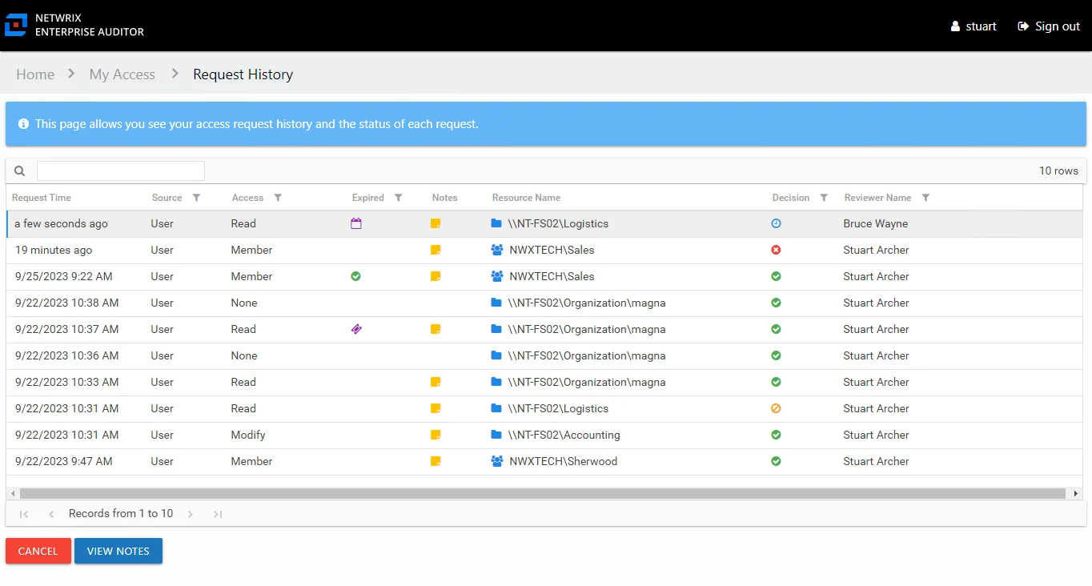This screenshot has height=586, width=1092.
Task: Click the search magnifier icon
Action: 20,171
